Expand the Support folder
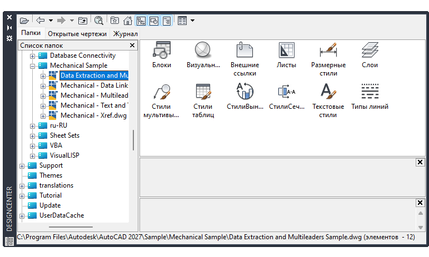Screen dimensions: 429x257 [22, 166]
